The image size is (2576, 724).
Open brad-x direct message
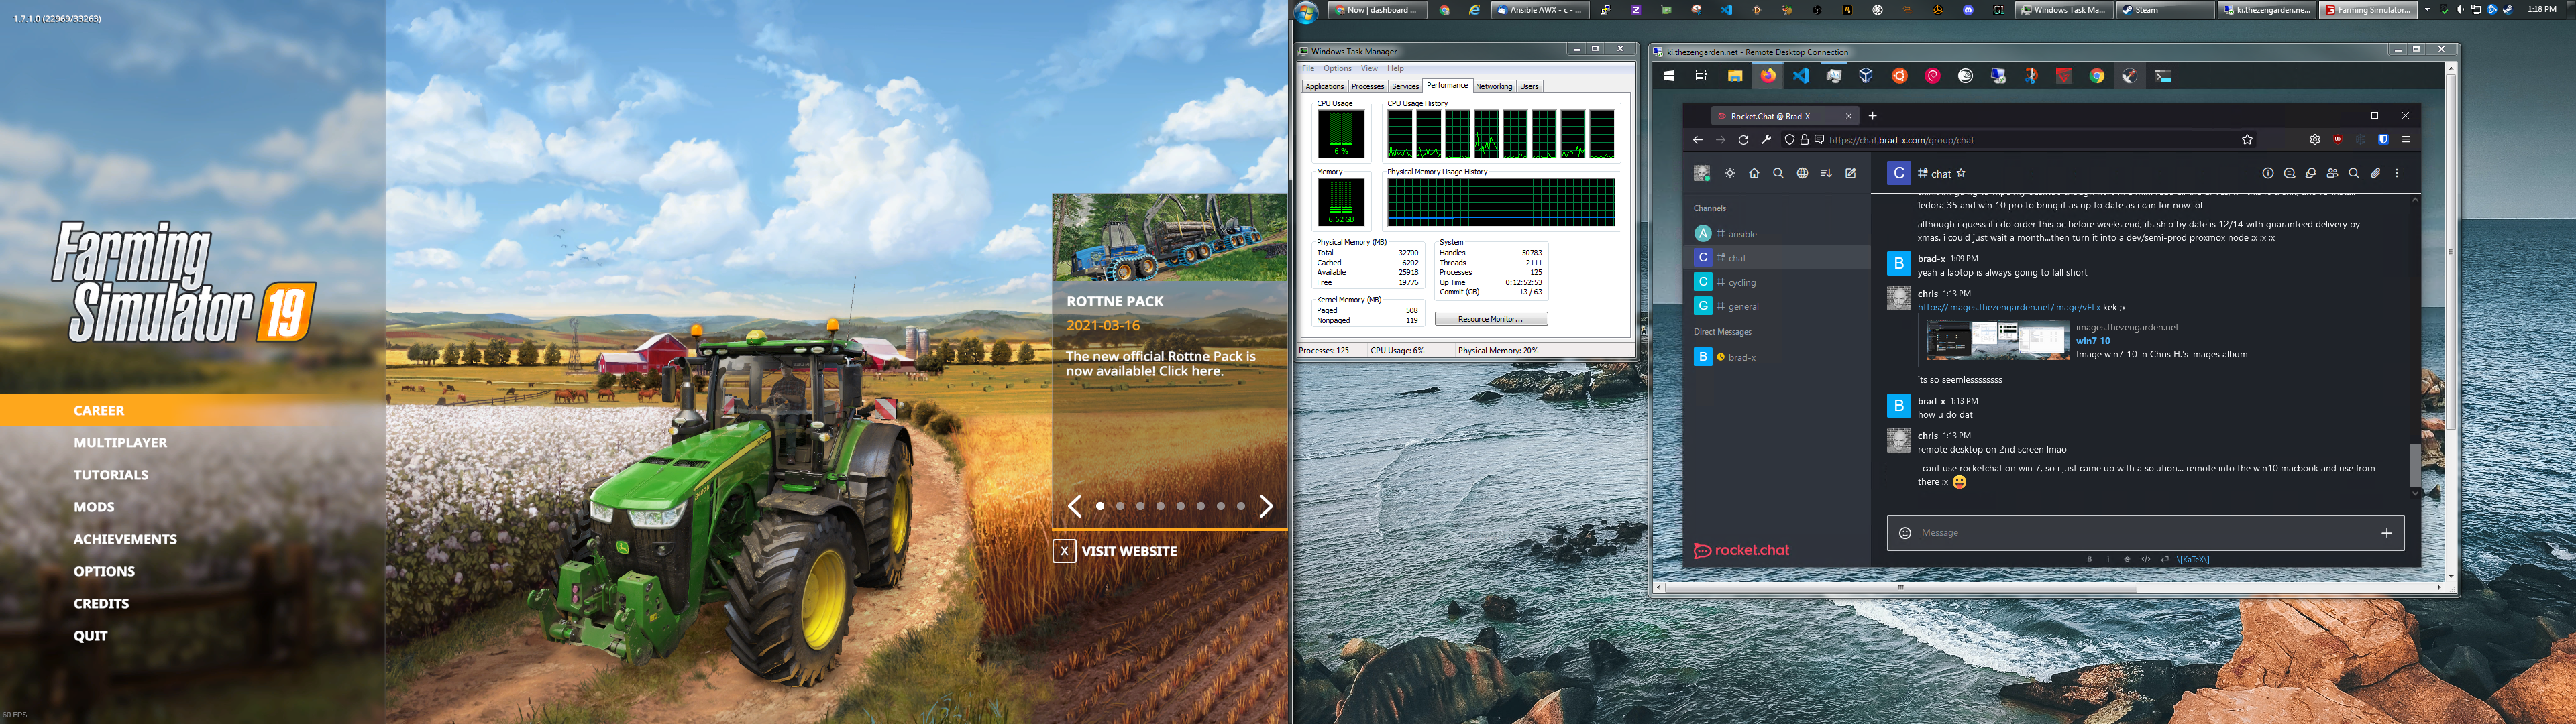point(1777,357)
